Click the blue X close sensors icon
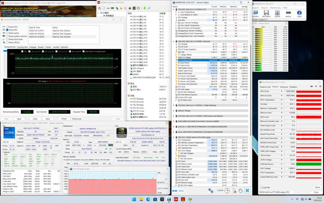Image resolution: width=324 pixels, height=203 pixels. click(x=247, y=190)
